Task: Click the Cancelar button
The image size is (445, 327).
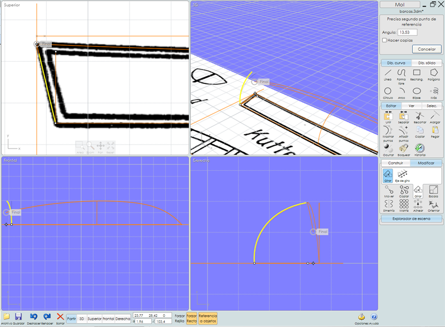Action: point(427,49)
